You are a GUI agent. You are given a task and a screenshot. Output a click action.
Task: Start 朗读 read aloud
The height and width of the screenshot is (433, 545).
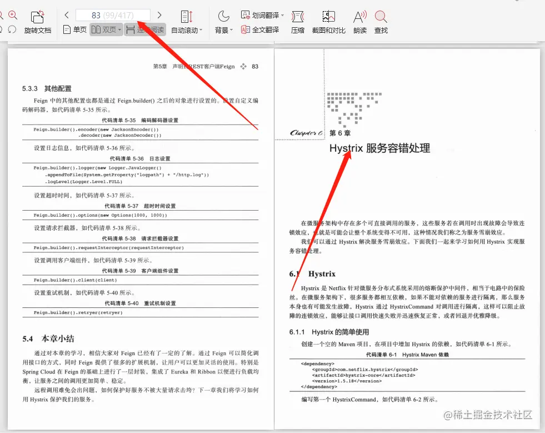(x=360, y=22)
